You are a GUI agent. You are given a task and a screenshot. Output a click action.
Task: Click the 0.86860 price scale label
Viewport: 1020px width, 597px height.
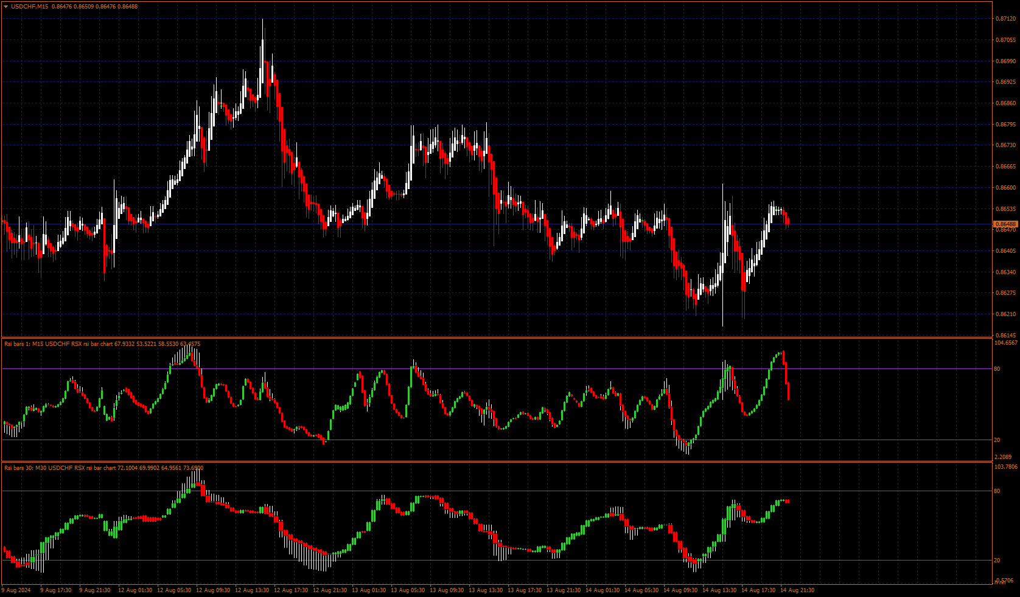pyautogui.click(x=1005, y=103)
